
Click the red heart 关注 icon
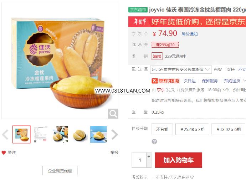pyautogui.click(x=4, y=152)
